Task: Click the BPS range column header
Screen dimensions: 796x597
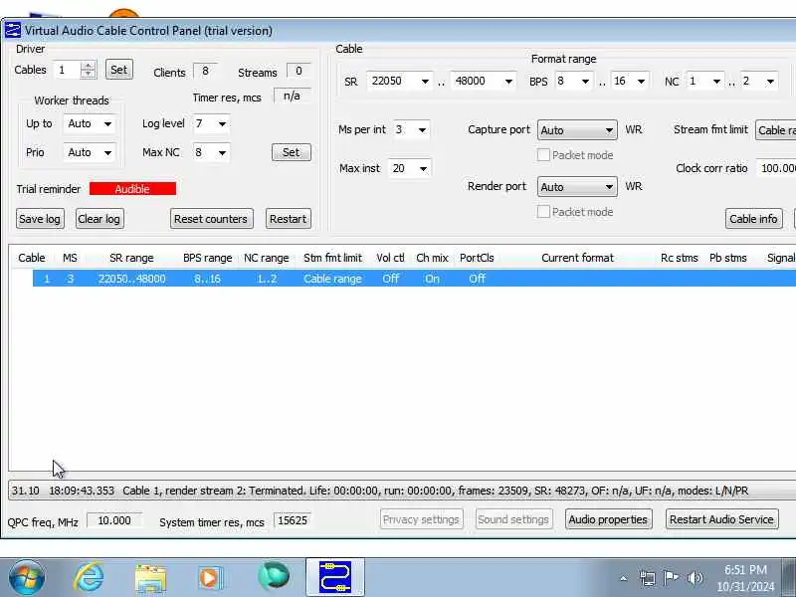Action: [x=208, y=258]
